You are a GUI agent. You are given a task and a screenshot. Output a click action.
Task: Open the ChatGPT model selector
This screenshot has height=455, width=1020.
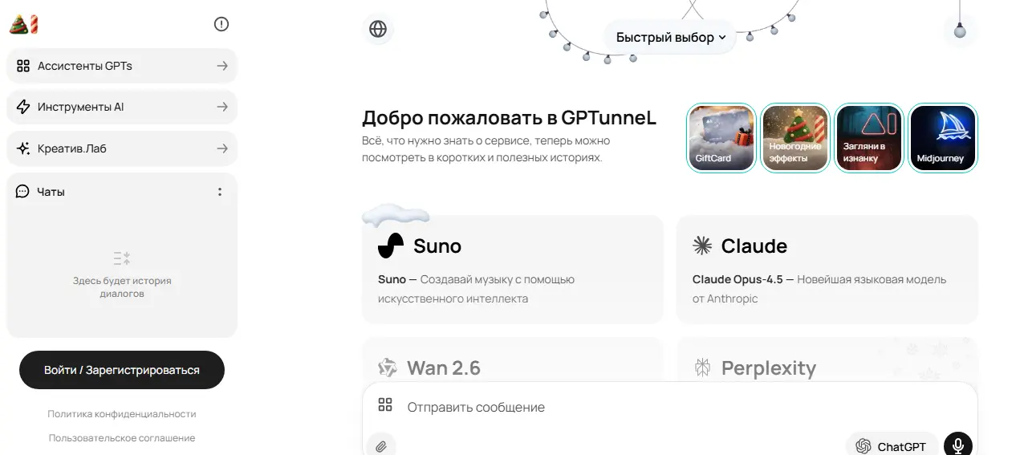point(891,446)
